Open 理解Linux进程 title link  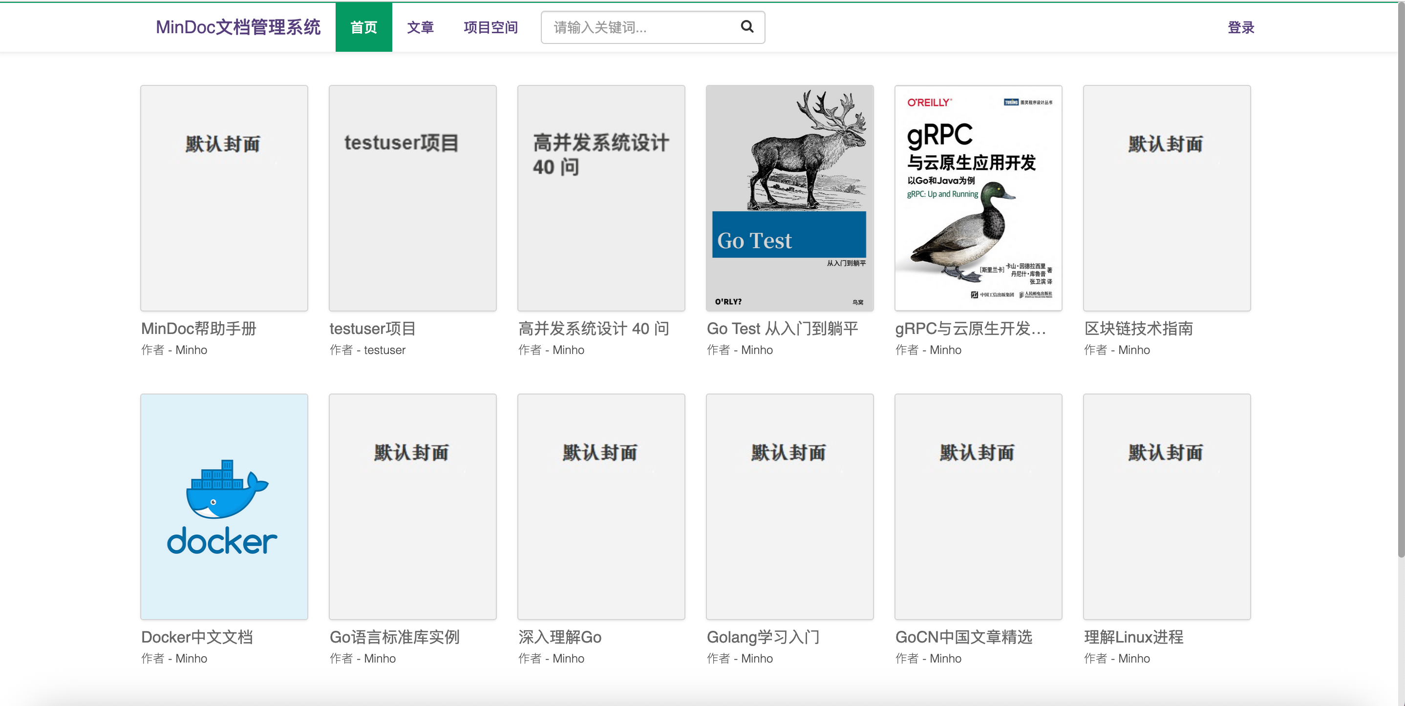1133,637
